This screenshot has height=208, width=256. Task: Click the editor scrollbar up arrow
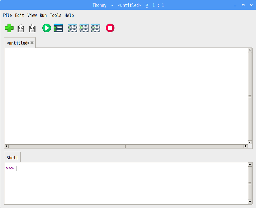click(x=250, y=50)
